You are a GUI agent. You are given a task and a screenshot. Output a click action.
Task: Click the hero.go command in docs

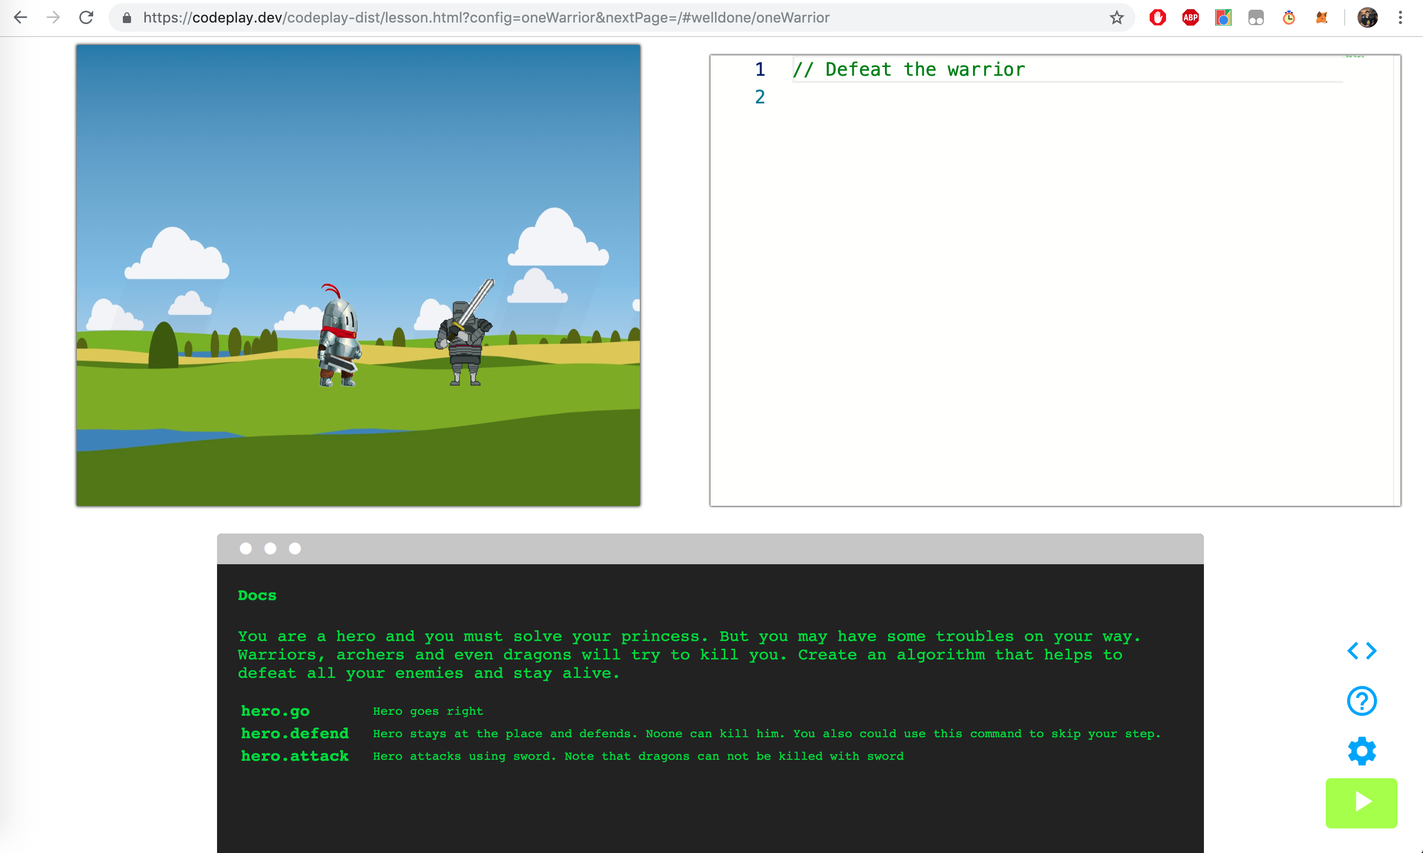(x=275, y=711)
